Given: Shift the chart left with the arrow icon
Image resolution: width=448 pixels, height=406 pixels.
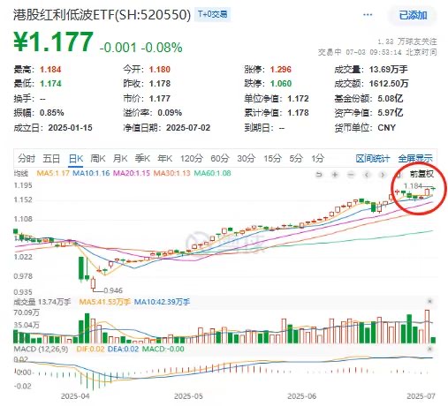Looking at the screenshot, I should pyautogui.click(x=367, y=175).
